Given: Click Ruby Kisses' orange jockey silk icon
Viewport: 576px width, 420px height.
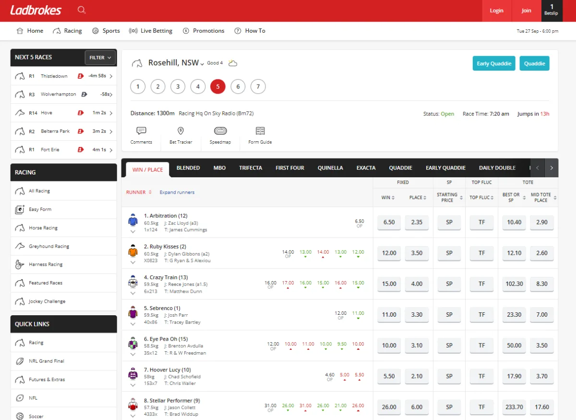Looking at the screenshot, I should click(133, 252).
